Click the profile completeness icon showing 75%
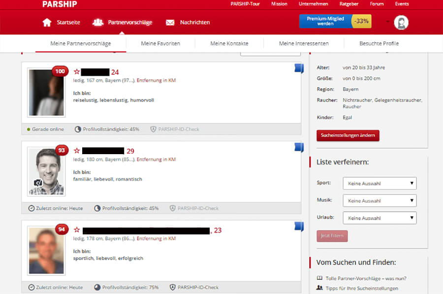 (97, 287)
